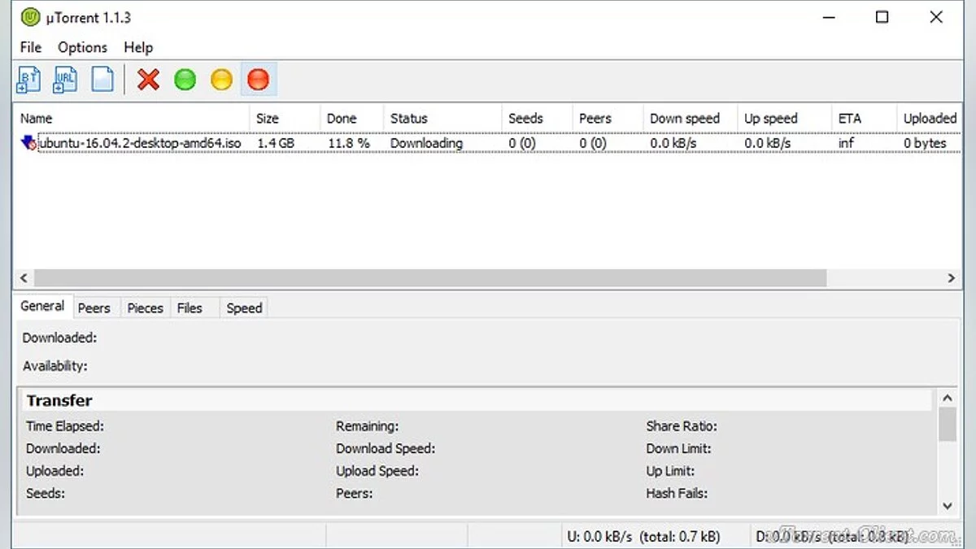Switch to the Peers tab
976x549 pixels.
coord(94,308)
